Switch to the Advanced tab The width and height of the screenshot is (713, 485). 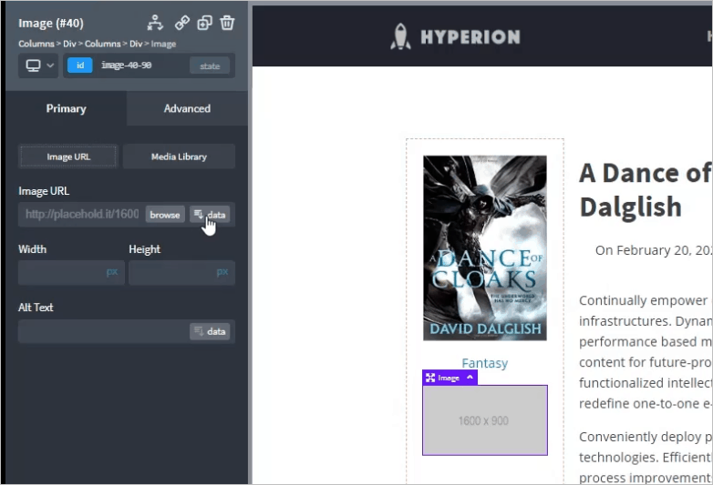187,108
